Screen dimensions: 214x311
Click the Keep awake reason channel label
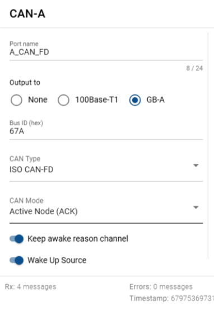click(78, 239)
